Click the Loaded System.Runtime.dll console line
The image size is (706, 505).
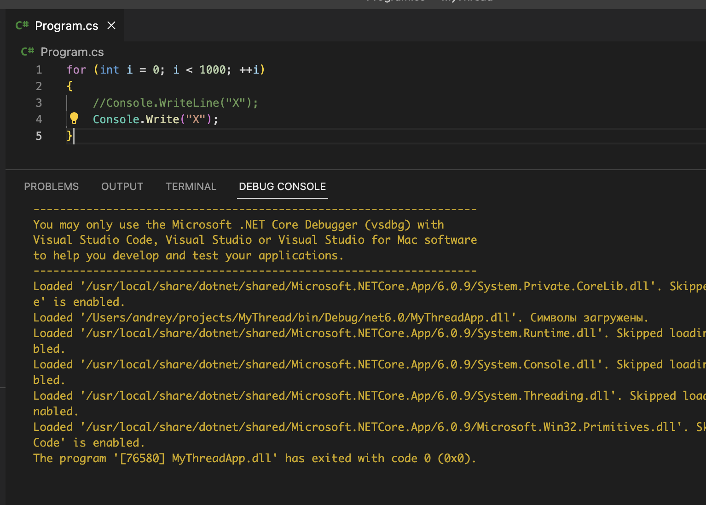pos(370,333)
